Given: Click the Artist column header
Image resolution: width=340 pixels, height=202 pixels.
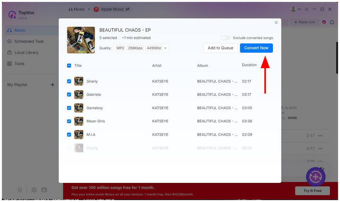Looking at the screenshot, I should [x=157, y=65].
